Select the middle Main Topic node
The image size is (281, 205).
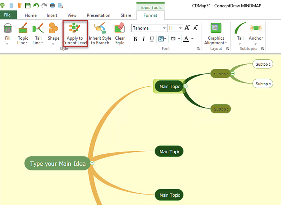[x=169, y=151]
